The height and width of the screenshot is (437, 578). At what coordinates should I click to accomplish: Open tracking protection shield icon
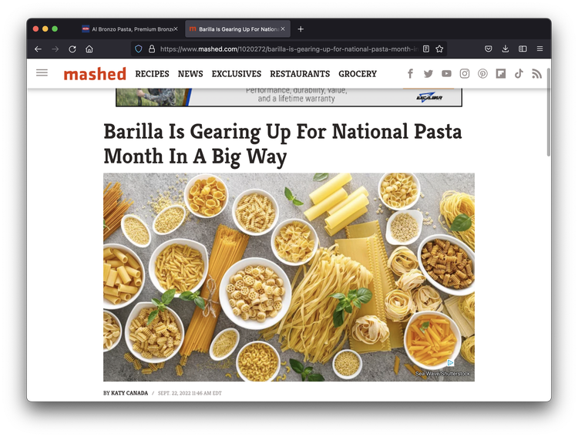click(139, 49)
